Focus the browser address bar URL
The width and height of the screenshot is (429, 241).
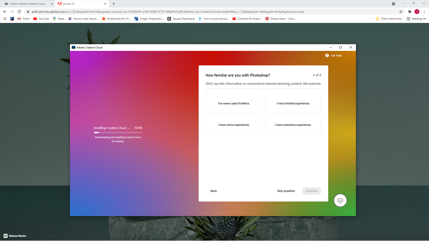pyautogui.click(x=168, y=12)
